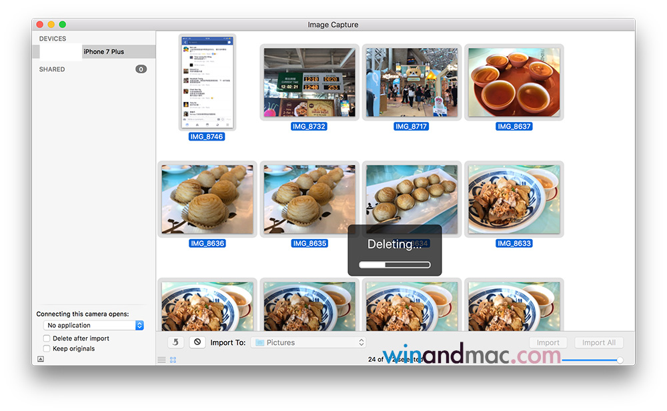Open the Import To destination dropdown

pos(309,342)
